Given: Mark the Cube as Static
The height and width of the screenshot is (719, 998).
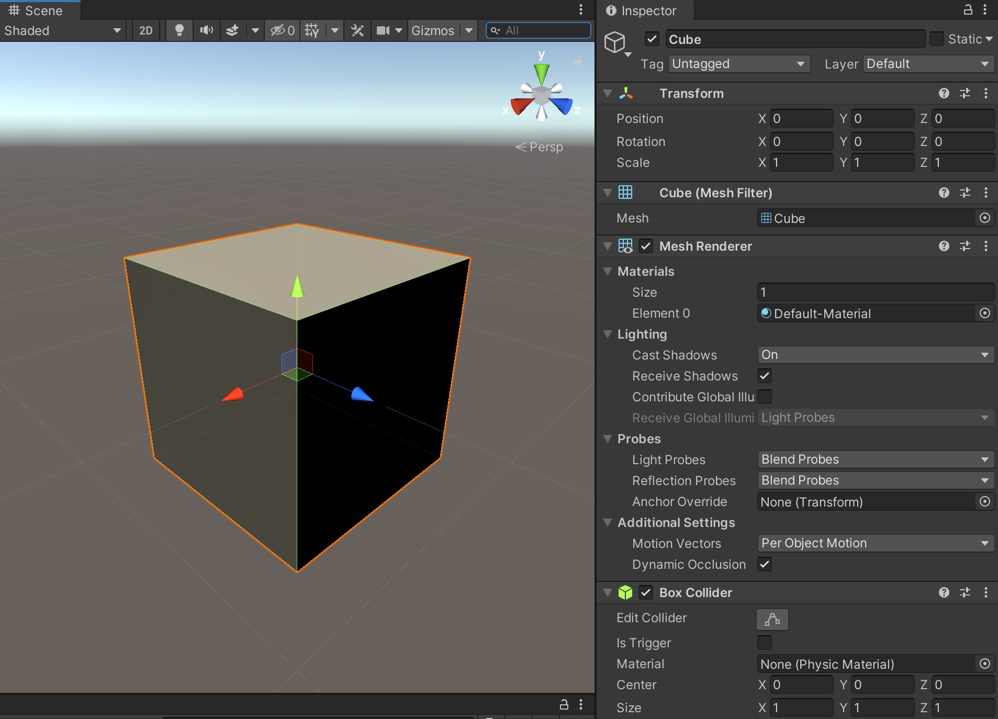Looking at the screenshot, I should point(936,39).
